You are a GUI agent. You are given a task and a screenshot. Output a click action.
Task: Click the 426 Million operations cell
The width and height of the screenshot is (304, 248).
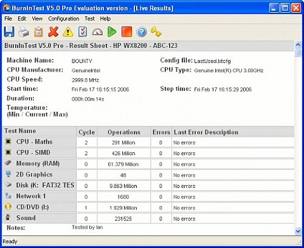click(123, 153)
